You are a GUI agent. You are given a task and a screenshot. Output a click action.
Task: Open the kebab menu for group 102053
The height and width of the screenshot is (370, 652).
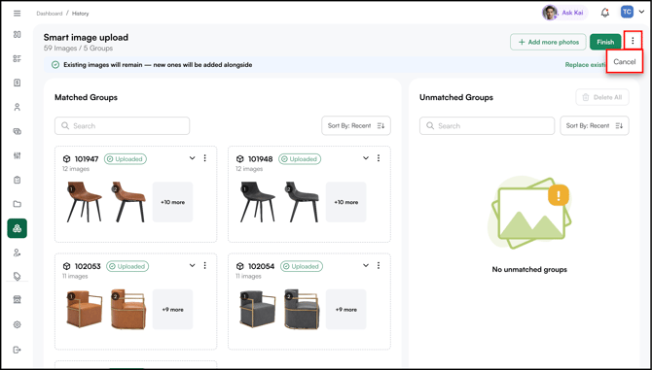pos(204,265)
